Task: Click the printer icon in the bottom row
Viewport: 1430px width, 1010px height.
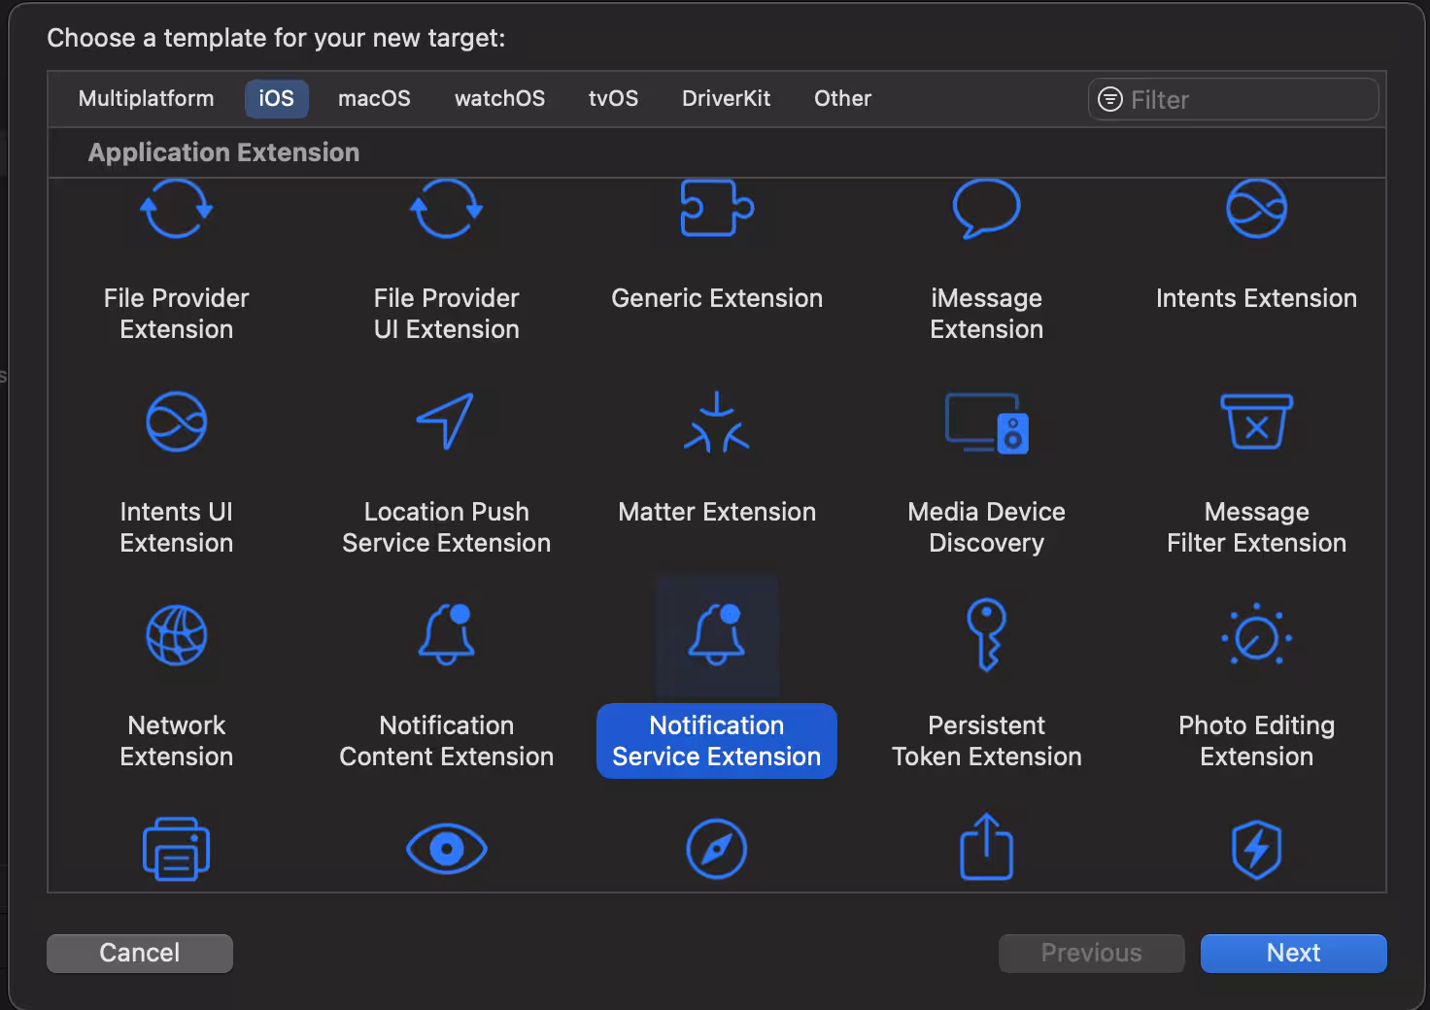Action: pyautogui.click(x=176, y=849)
